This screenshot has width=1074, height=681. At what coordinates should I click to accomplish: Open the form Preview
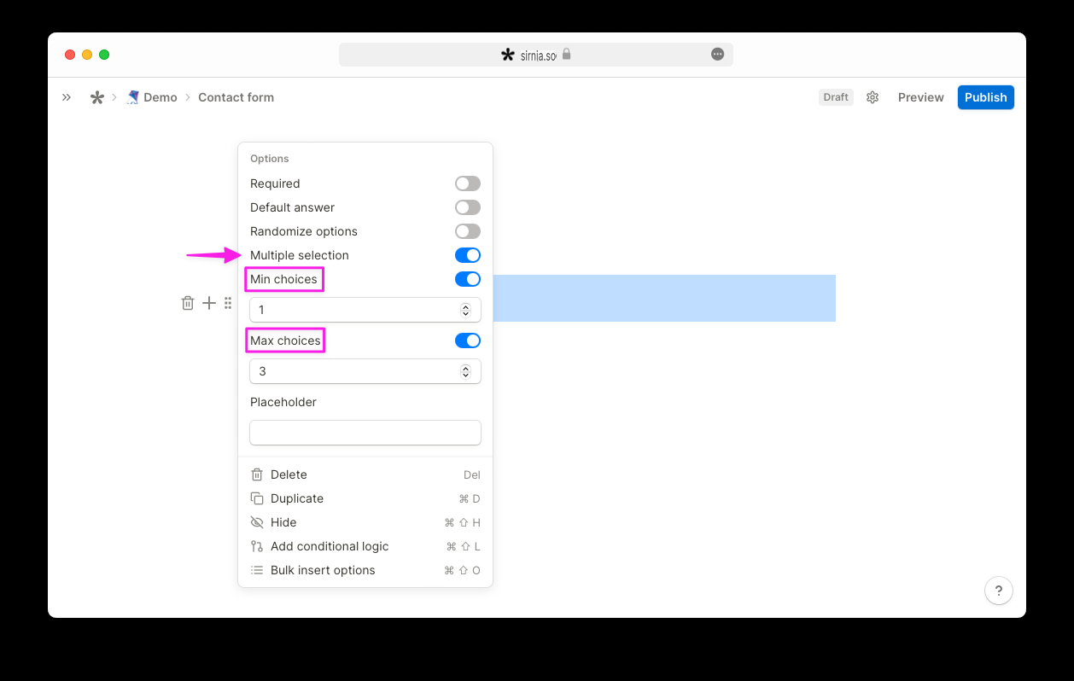[x=921, y=97]
